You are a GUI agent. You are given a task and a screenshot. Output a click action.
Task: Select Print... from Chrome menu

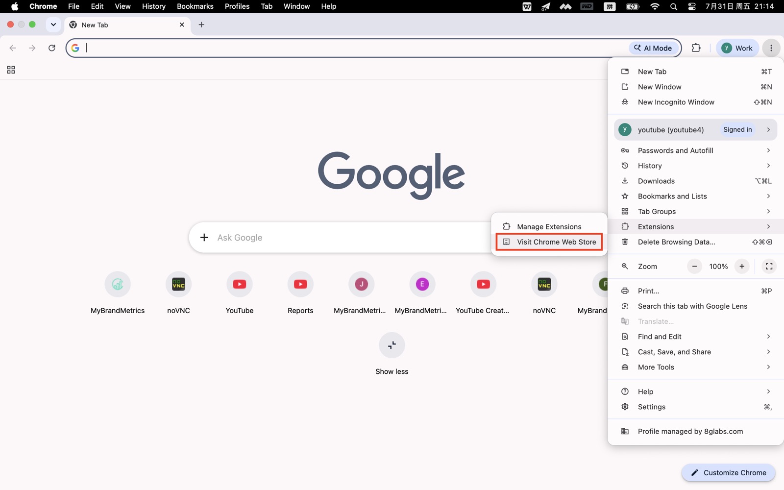696,291
